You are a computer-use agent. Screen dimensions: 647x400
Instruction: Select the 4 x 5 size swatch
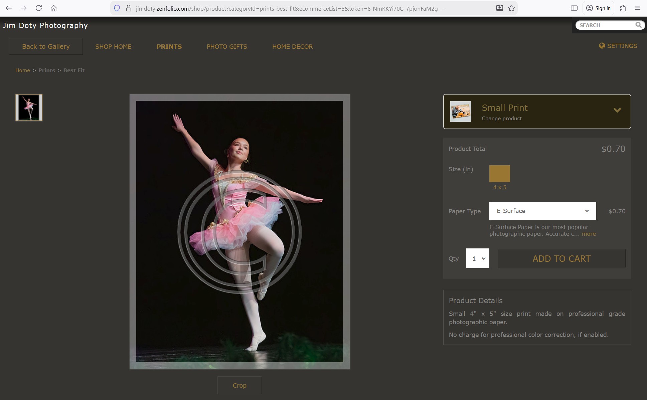[499, 174]
